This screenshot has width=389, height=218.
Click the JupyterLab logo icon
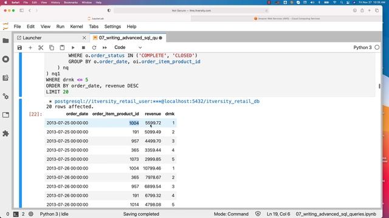(x=5, y=26)
